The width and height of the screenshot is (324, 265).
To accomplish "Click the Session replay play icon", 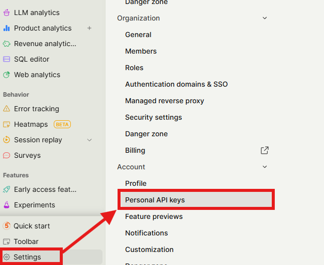I will click(x=7, y=140).
